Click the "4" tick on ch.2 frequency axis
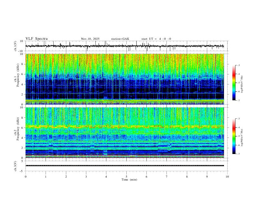This screenshot has height=198, width=256. 22,138
